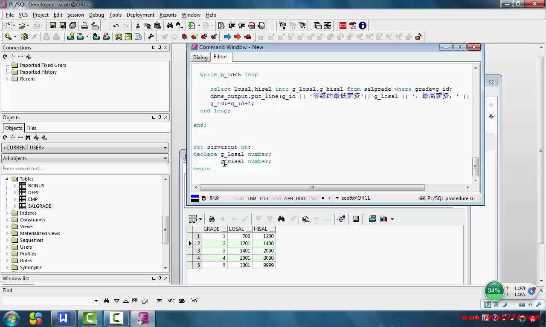This screenshot has height=327, width=546.
Task: Switch to the Dialog tab
Action: click(200, 57)
